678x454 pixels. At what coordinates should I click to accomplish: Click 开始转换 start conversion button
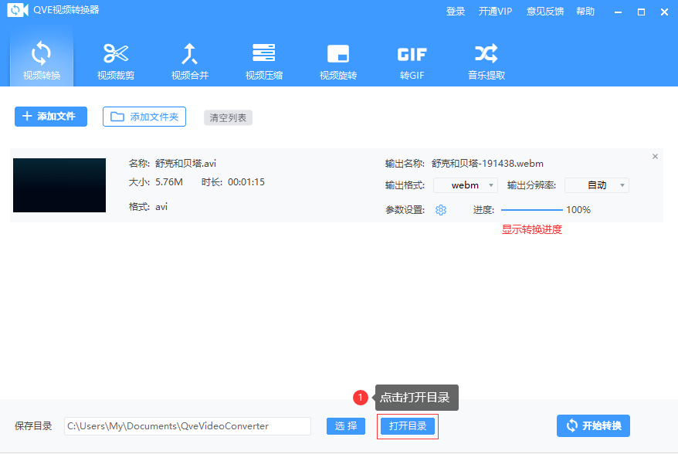coord(593,426)
